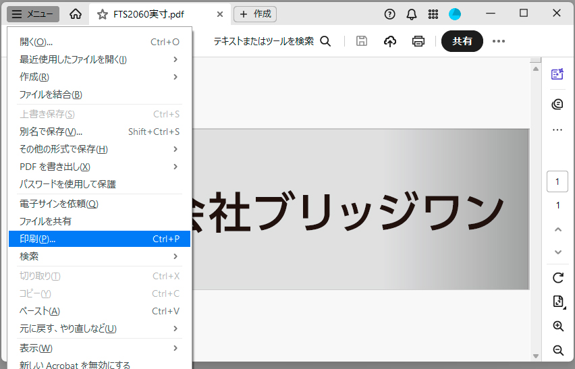Image resolution: width=575 pixels, height=369 pixels.
Task: Click the rotate page icon in sidebar
Action: tap(557, 277)
